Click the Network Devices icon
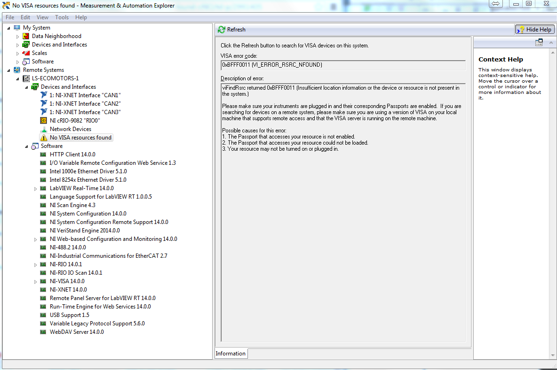Screen dimensions: 557x370 click(x=44, y=129)
